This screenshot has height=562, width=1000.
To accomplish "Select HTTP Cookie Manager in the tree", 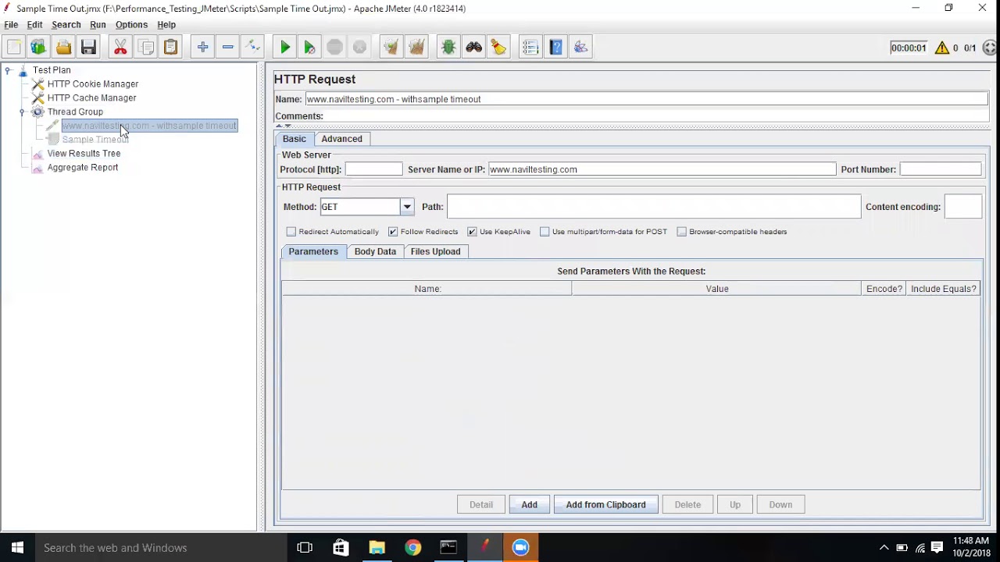I will click(93, 84).
